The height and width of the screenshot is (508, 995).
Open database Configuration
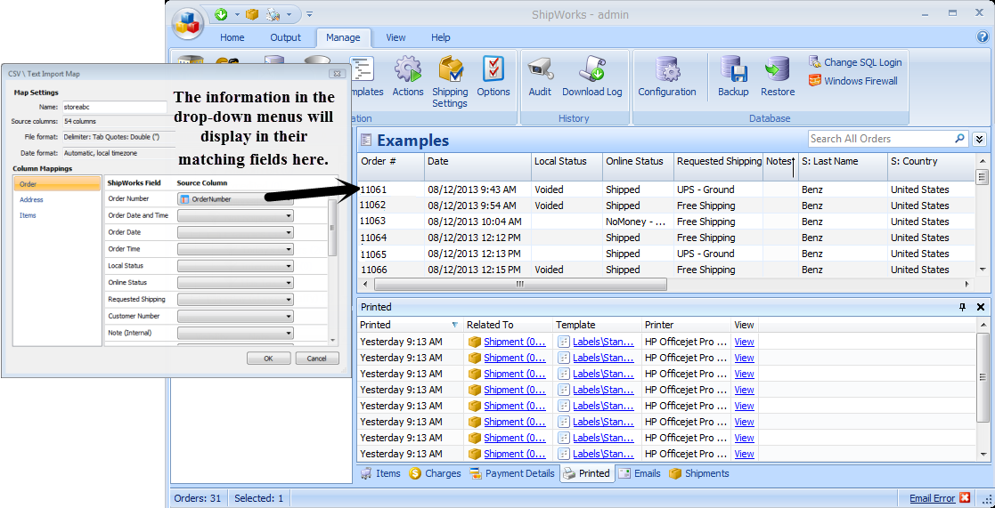click(666, 77)
